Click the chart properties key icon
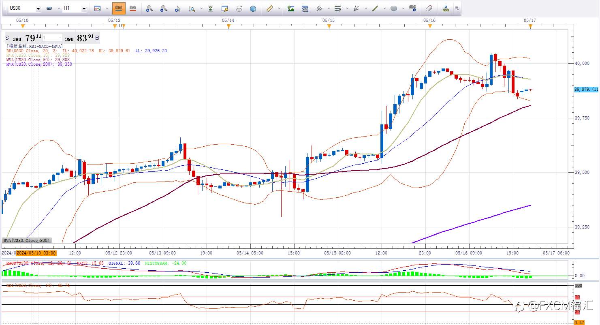Viewport: 600px width, 325px height. [x=225, y=8]
